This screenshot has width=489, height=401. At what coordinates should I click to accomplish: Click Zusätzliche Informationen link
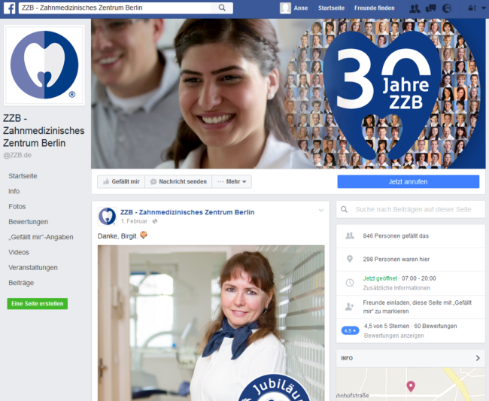click(396, 288)
